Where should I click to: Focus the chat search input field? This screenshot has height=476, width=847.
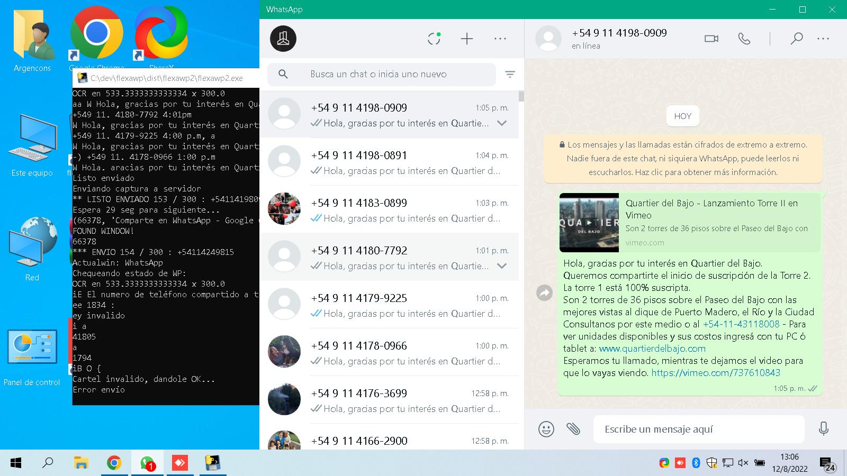[381, 74]
